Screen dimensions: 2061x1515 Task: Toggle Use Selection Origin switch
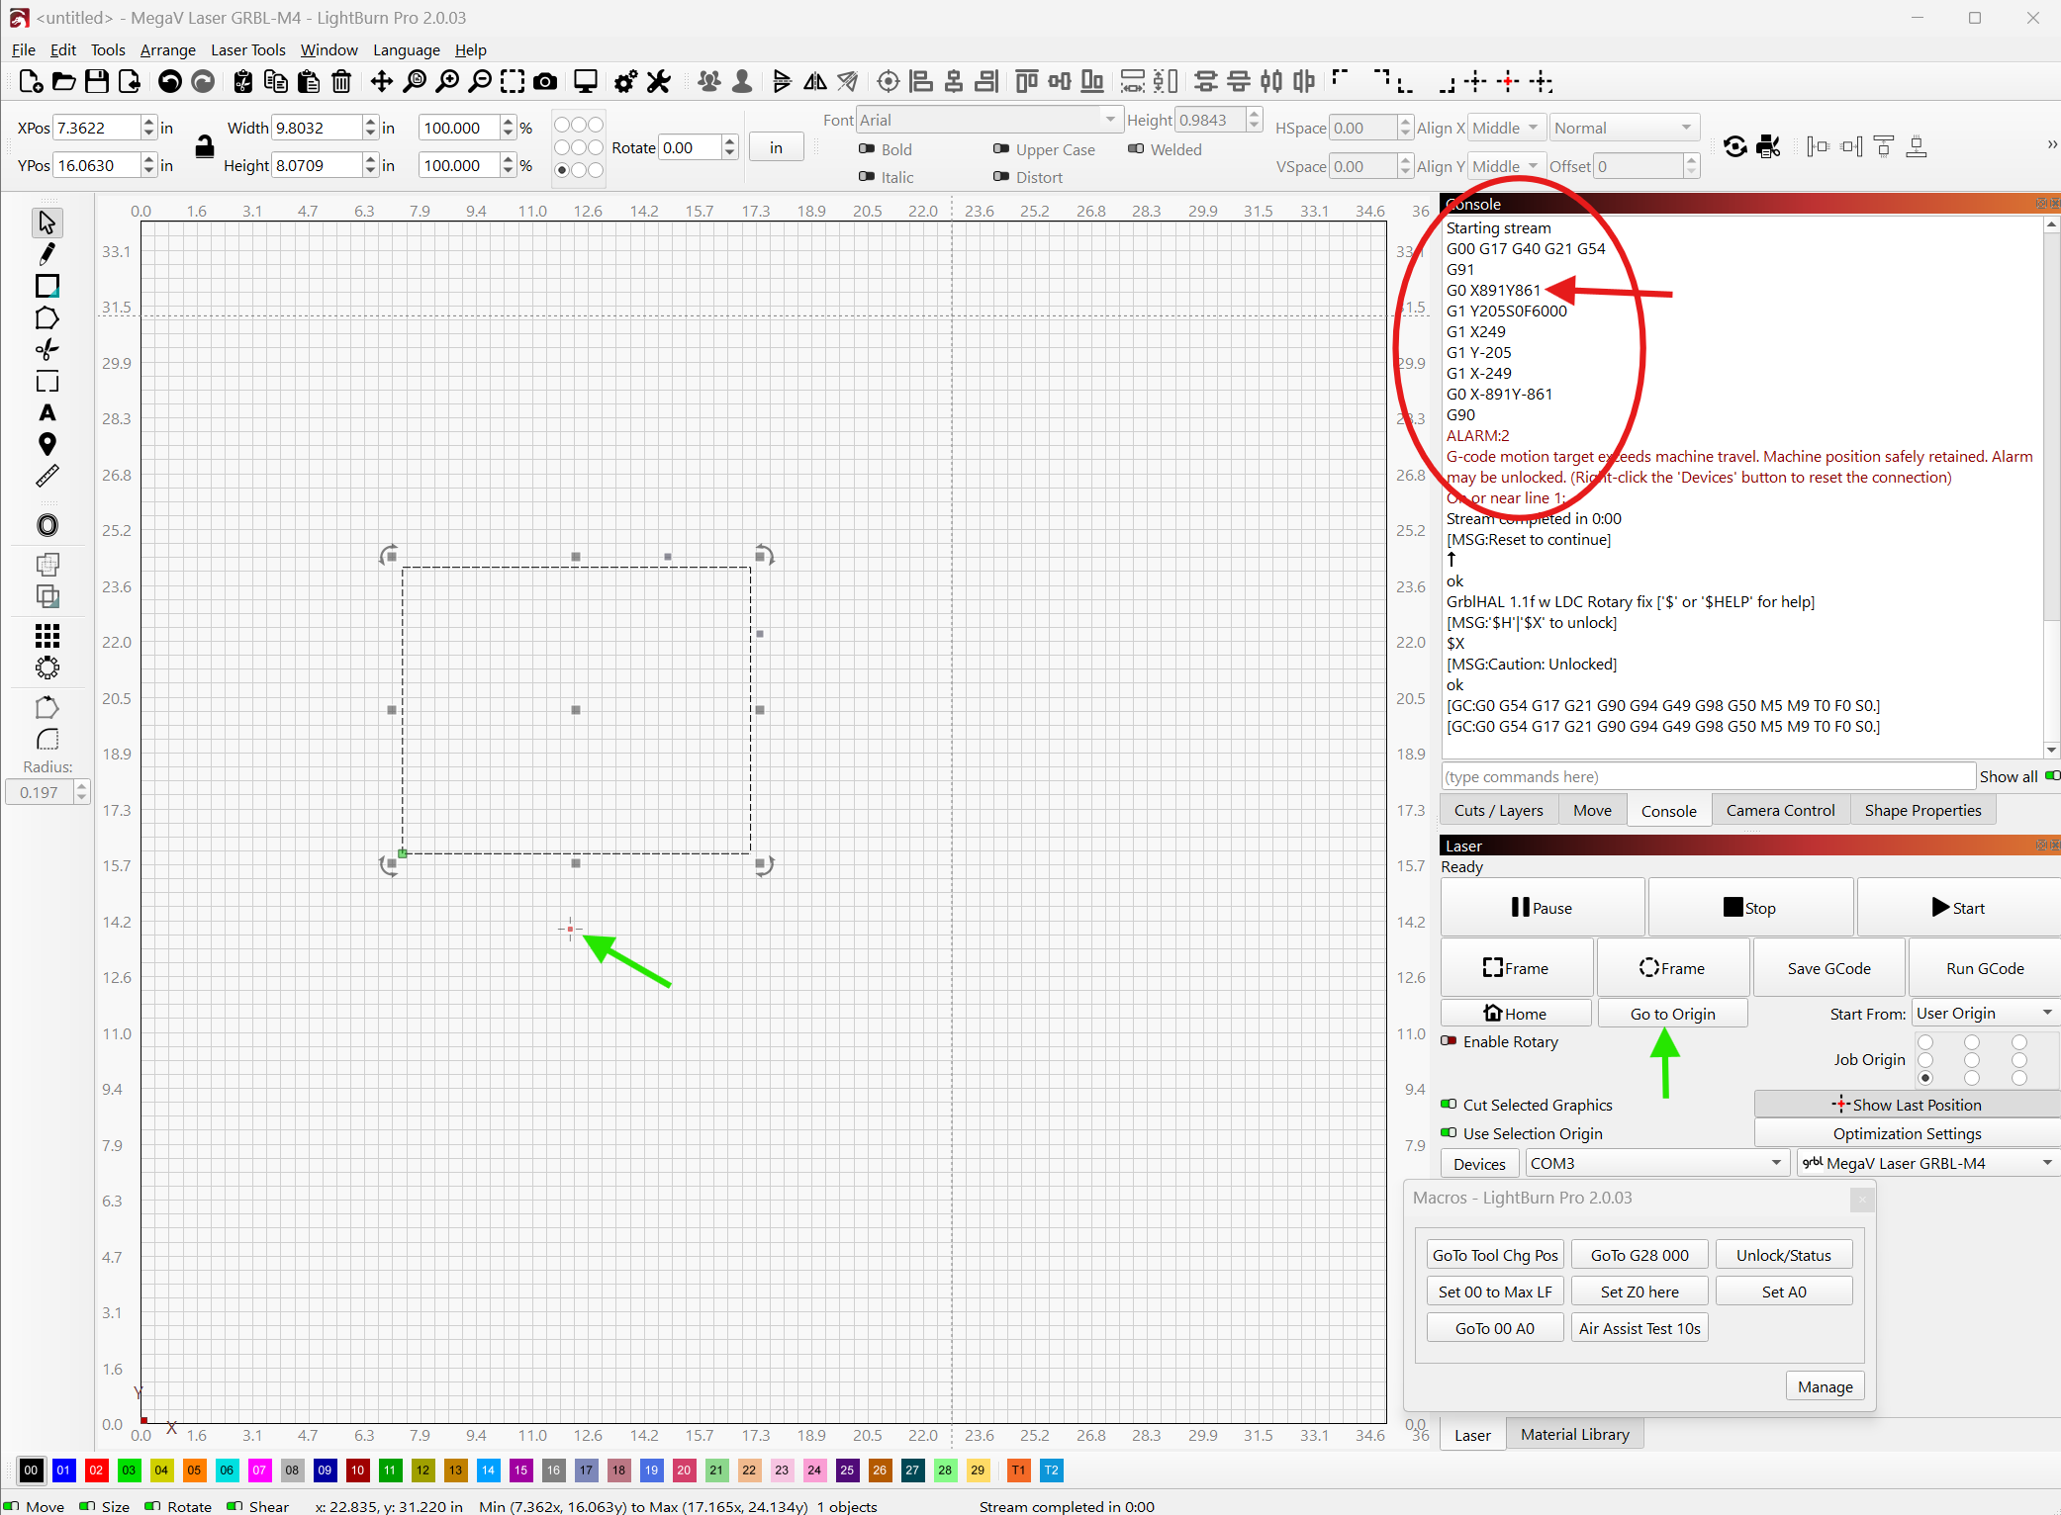tap(1449, 1133)
